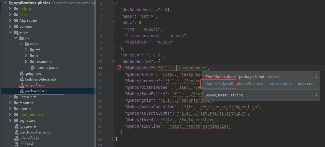
Task: Fold the "dependencies" block at line 10
Action: (114, 62)
